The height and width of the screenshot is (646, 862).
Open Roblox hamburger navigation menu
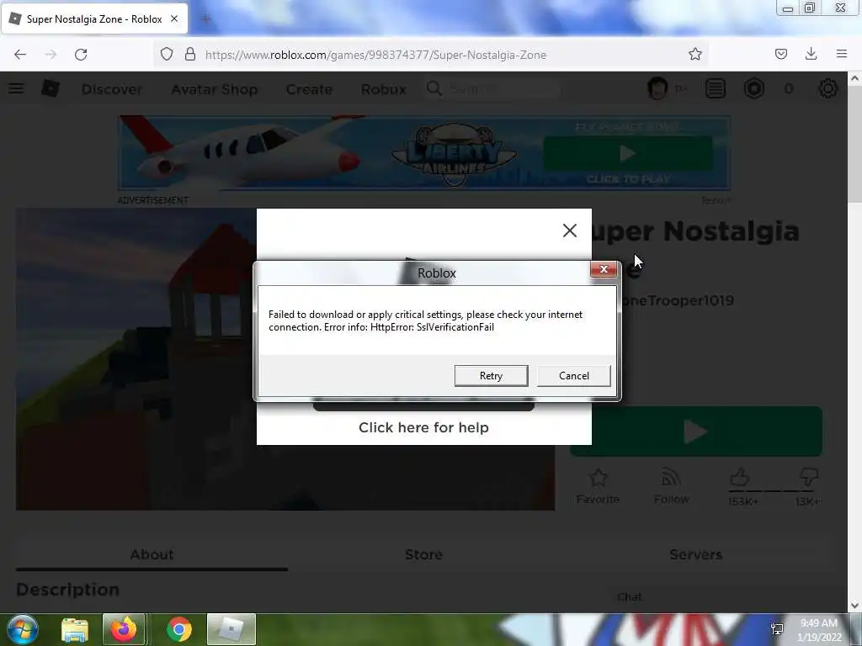pos(16,88)
